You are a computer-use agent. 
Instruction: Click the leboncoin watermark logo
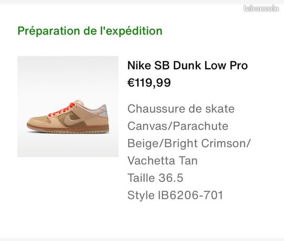coord(261,8)
